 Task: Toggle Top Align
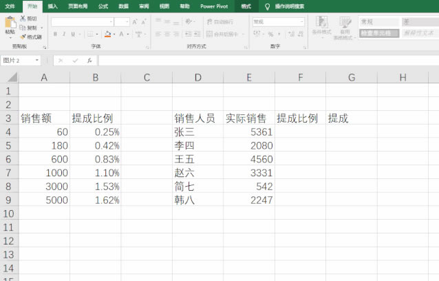(158, 21)
